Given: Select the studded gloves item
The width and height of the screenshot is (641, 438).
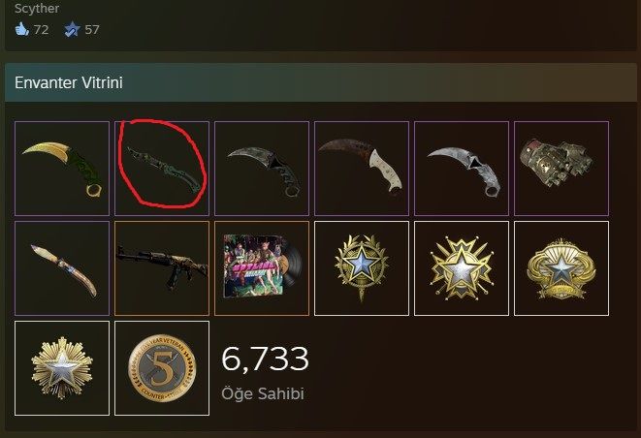Looking at the screenshot, I should click(561, 169).
